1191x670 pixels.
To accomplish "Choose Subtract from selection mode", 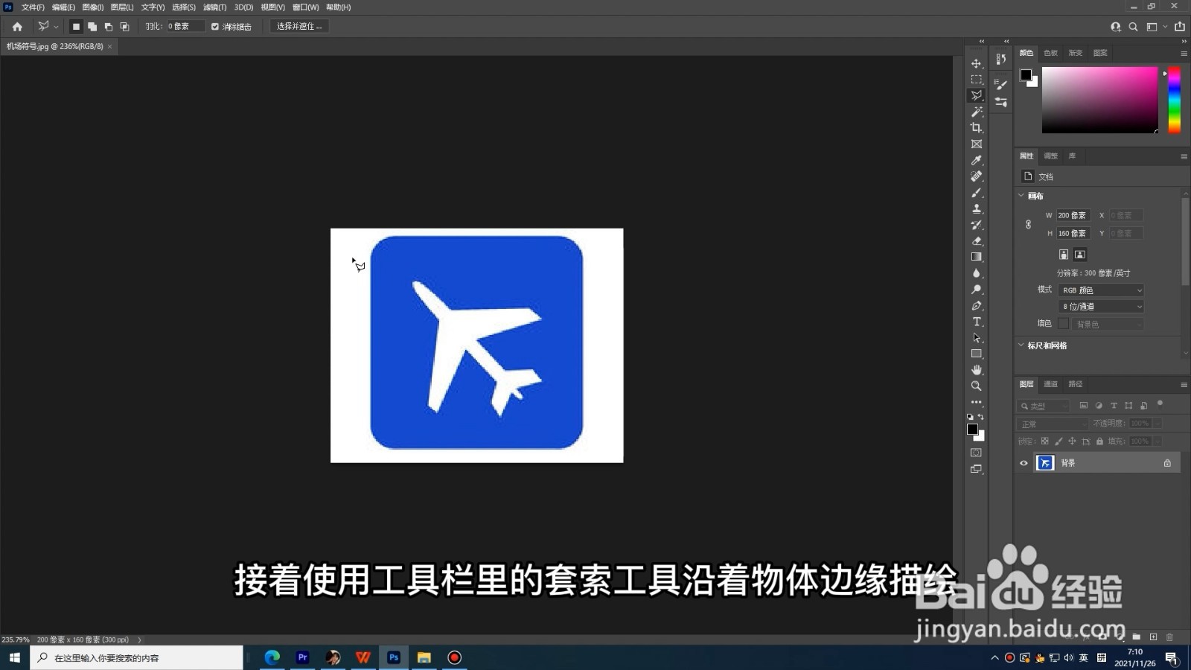I will coord(109,27).
